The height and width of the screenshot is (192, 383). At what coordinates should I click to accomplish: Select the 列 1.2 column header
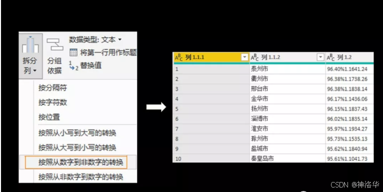click(350, 57)
